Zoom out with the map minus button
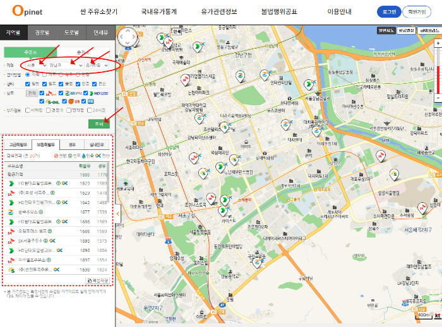442x327 pixels. 438,98
